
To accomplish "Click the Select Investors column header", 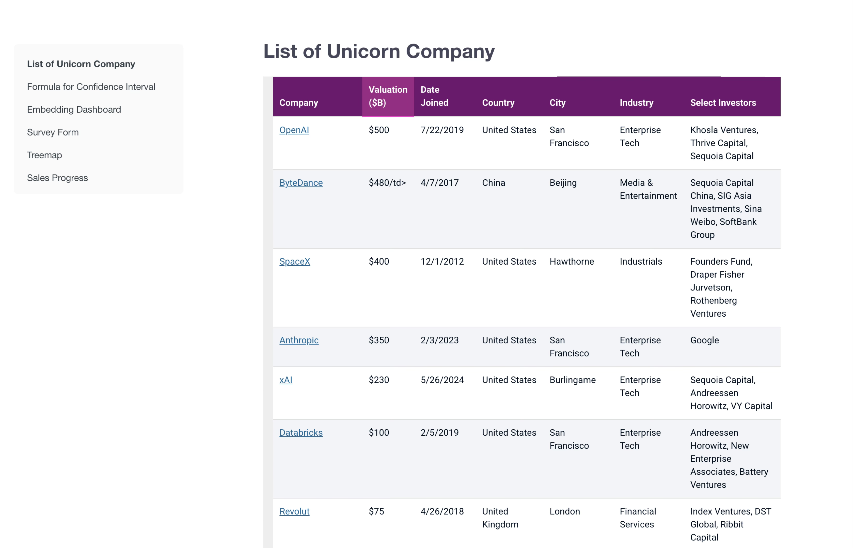I will [723, 103].
